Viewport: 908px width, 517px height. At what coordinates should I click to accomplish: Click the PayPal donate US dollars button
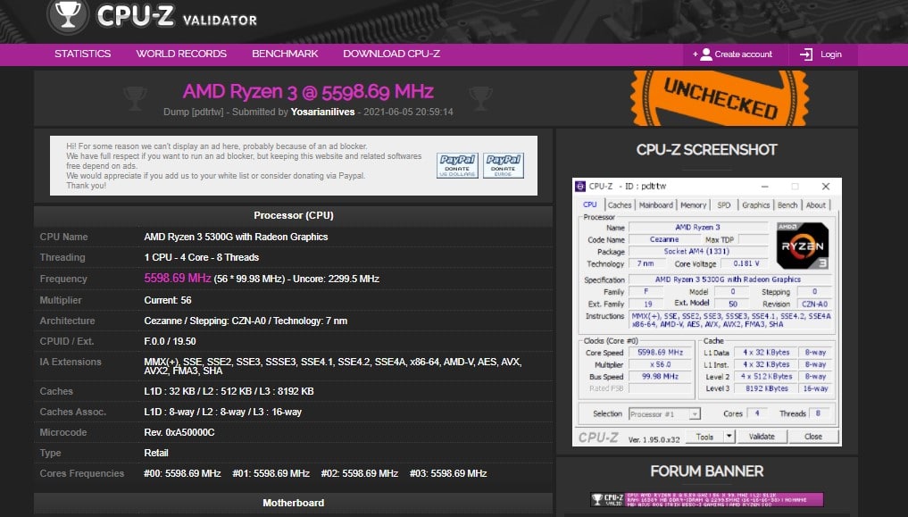pyautogui.click(x=457, y=165)
